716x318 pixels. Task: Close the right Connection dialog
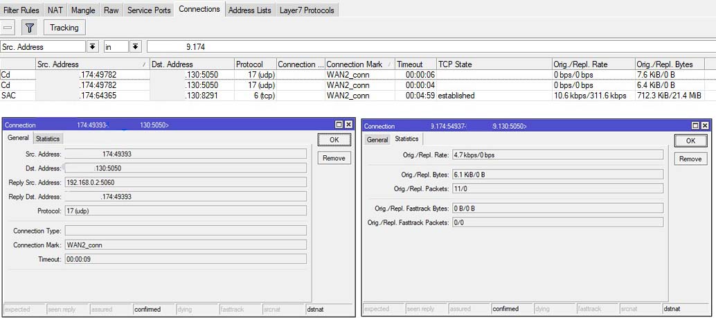point(705,125)
